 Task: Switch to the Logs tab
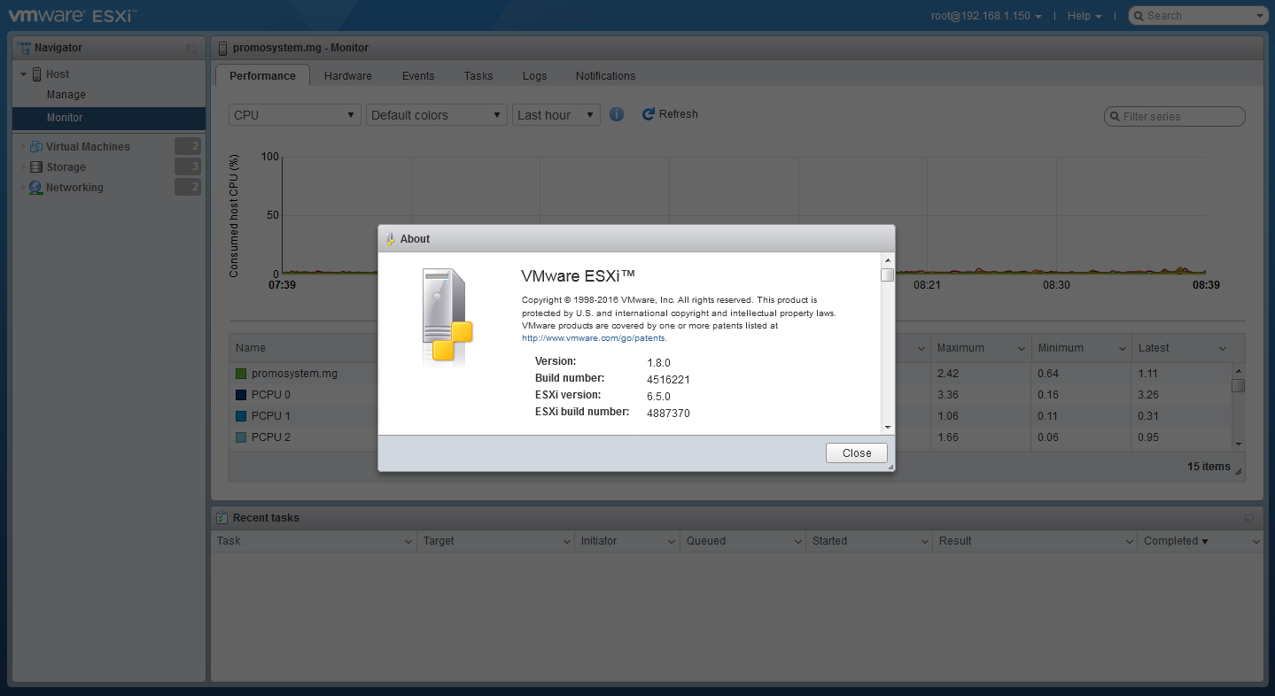click(x=535, y=76)
